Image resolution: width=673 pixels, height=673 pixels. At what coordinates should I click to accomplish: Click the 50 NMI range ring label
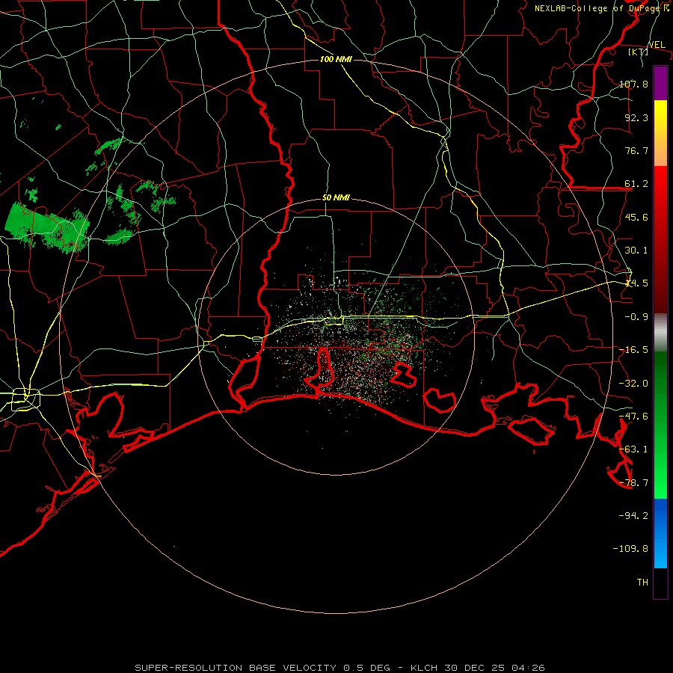[x=336, y=198]
